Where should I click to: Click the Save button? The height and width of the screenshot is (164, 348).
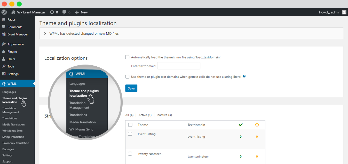131,88
